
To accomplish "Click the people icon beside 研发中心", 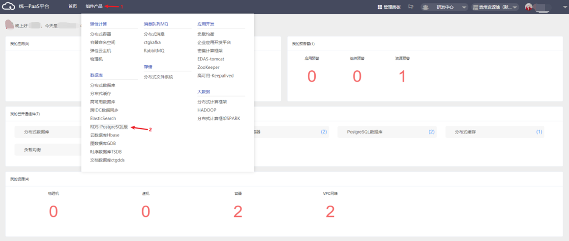I will click(425, 7).
